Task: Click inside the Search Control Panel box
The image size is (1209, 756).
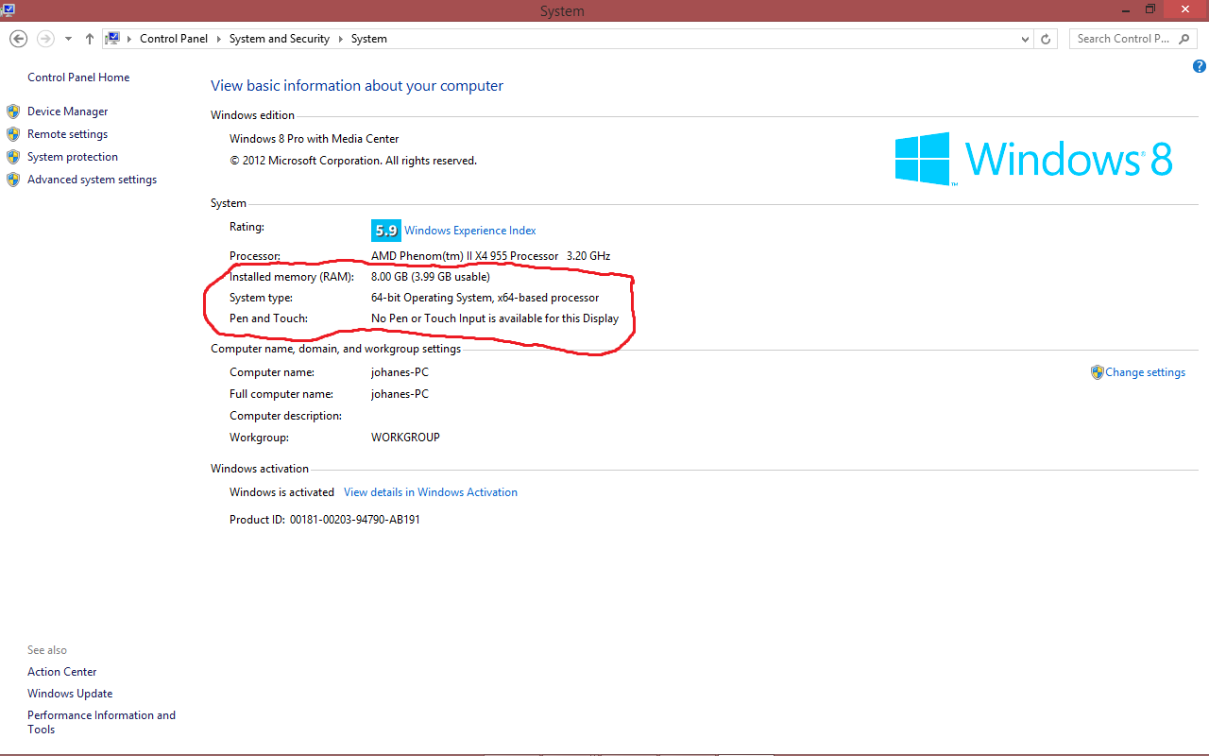Action: pos(1124,39)
